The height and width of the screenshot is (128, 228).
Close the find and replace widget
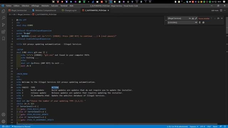pos(222,18)
